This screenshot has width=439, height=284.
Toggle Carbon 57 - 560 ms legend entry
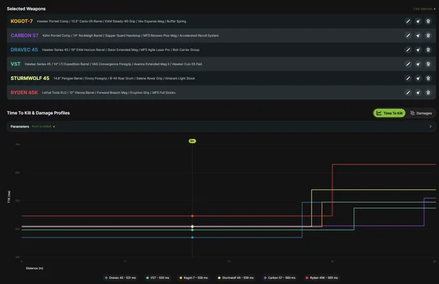pyautogui.click(x=280, y=278)
